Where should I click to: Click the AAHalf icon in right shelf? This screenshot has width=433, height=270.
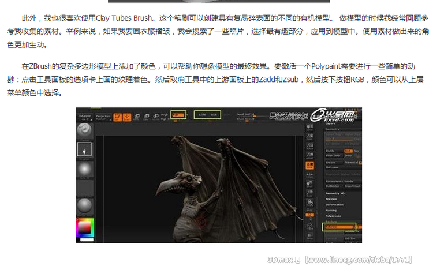(x=309, y=156)
